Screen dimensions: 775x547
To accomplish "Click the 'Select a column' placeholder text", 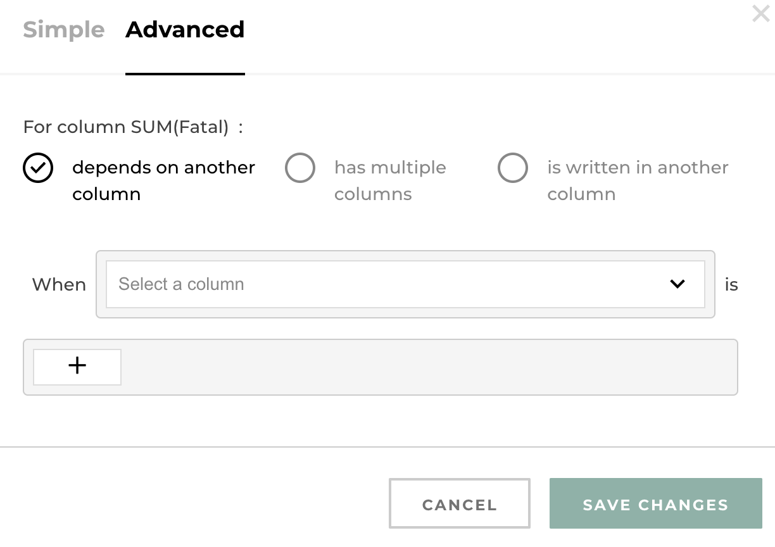I will tap(181, 284).
